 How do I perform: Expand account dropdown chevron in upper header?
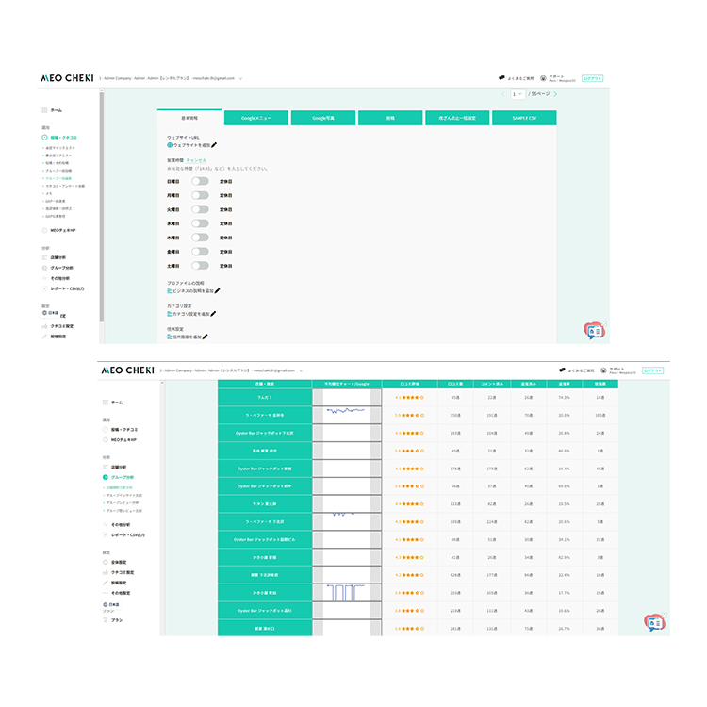240,78
